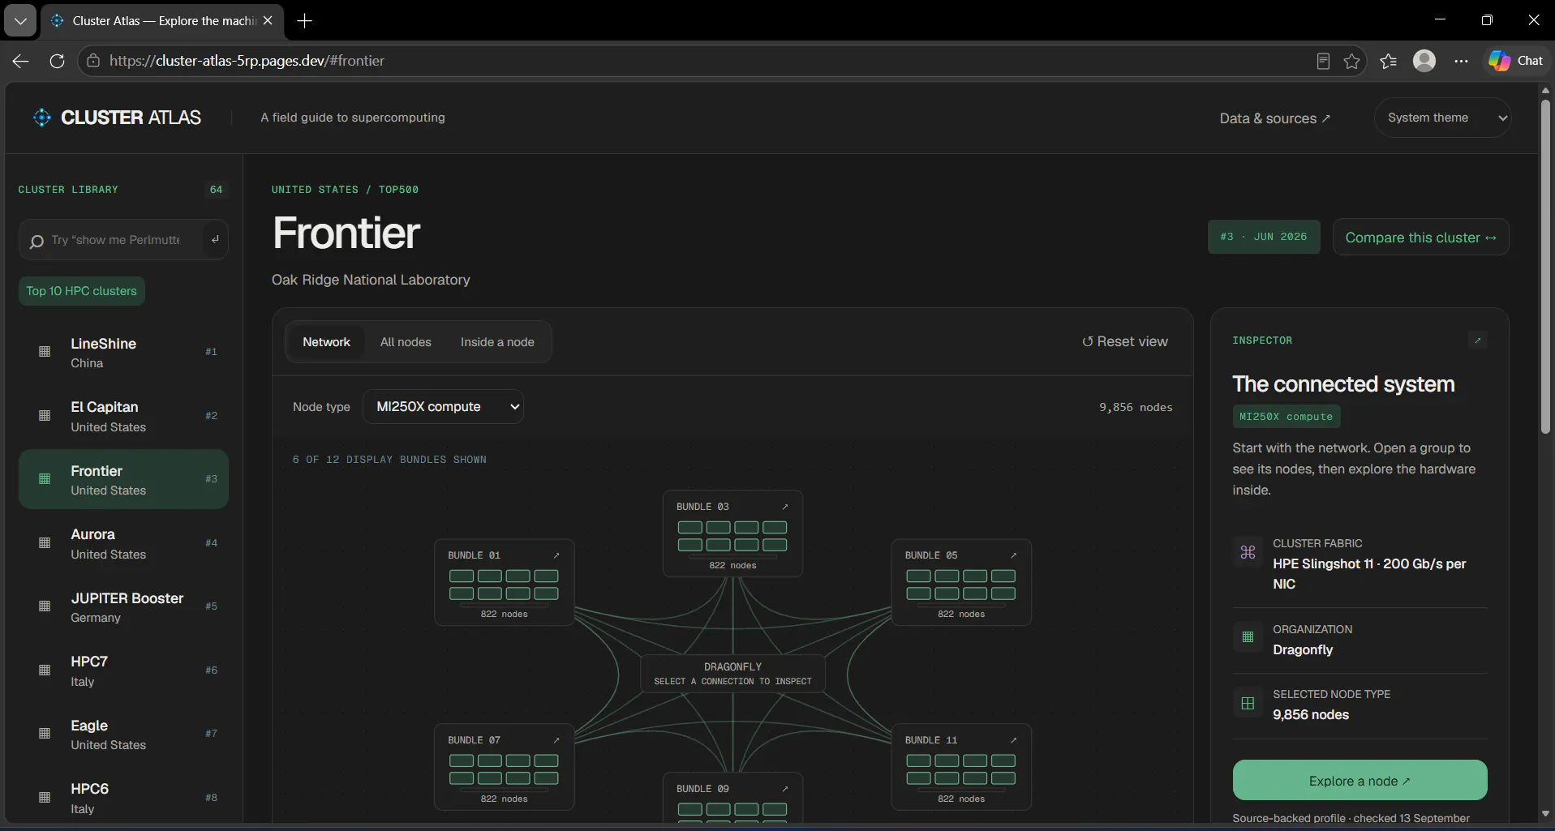Click the search magnifier icon in cluster library
Viewport: 1555px width, 831px height.
tap(37, 241)
